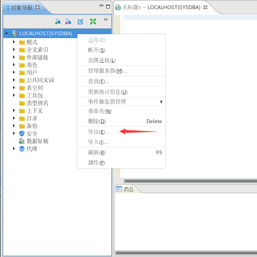
Task: Choose 导出(E)... from the context menu
Action: point(121,132)
